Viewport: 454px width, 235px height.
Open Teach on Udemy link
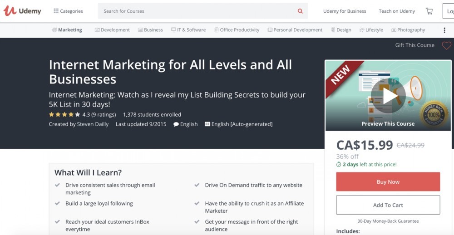coord(397,11)
